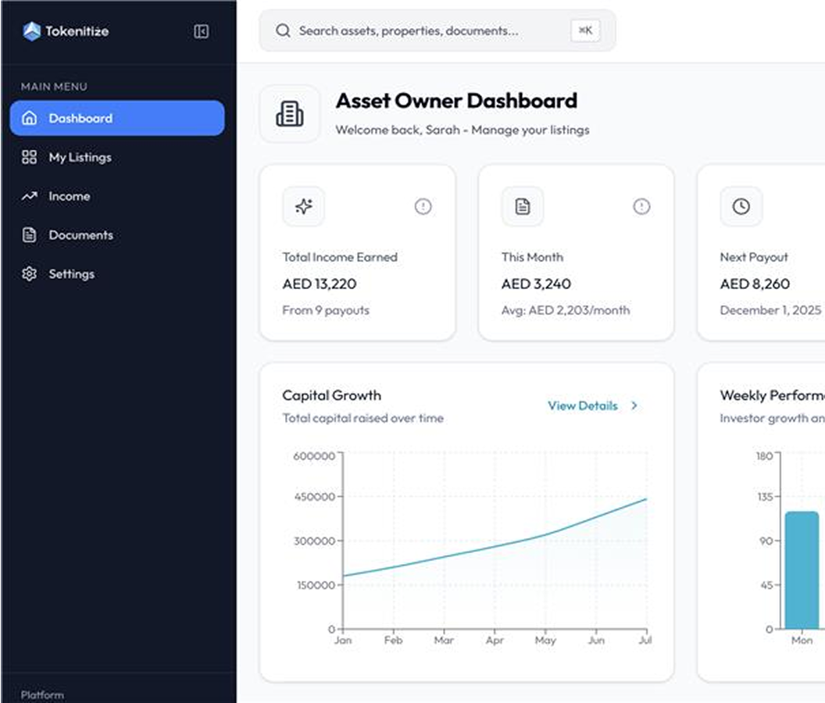
Task: Click the clock icon on Next Payout card
Action: [741, 206]
